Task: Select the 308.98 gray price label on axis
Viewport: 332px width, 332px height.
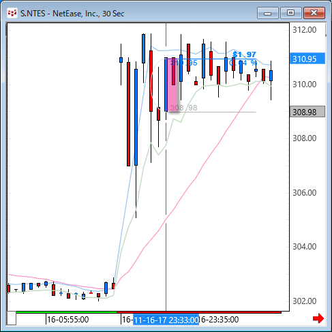Action: coord(307,112)
